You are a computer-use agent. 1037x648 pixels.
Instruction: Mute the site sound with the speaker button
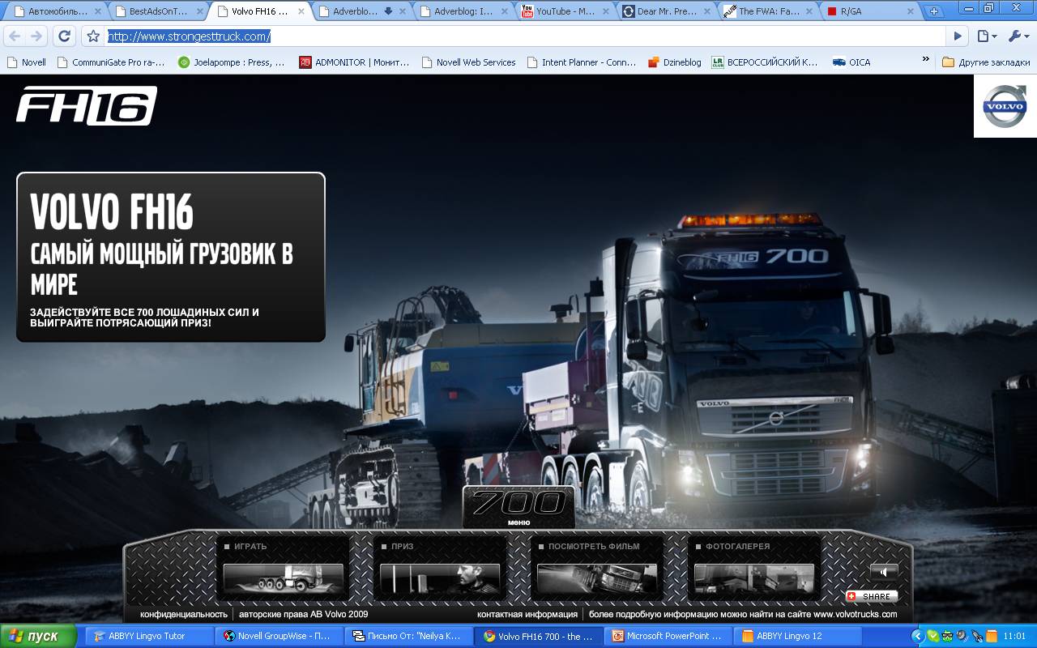[x=884, y=571]
